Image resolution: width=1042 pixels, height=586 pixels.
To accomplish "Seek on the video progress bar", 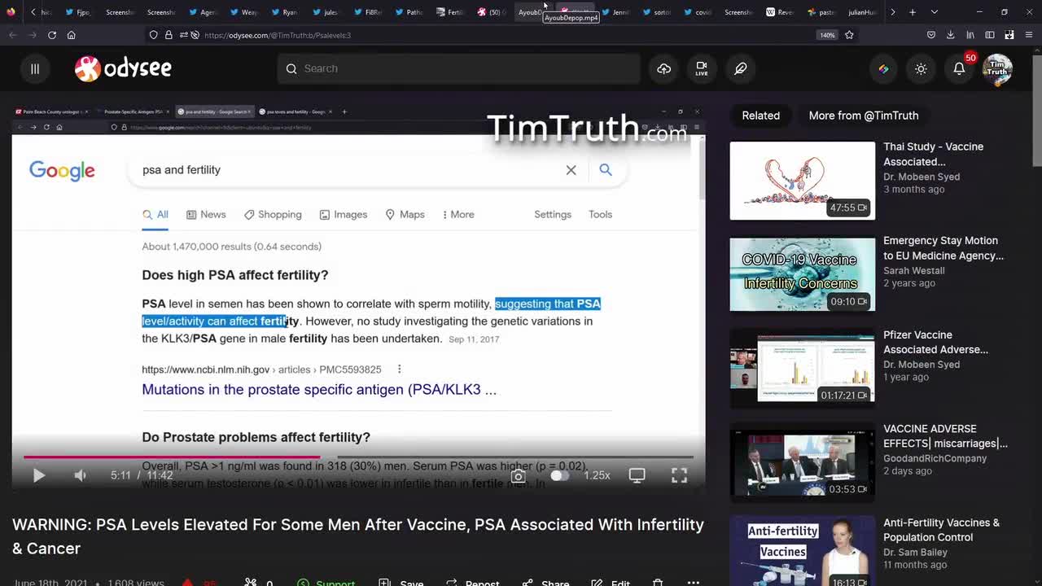I will [358, 457].
